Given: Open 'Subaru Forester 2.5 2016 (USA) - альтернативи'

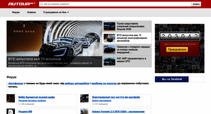Looking at the screenshot, I should [118, 112].
